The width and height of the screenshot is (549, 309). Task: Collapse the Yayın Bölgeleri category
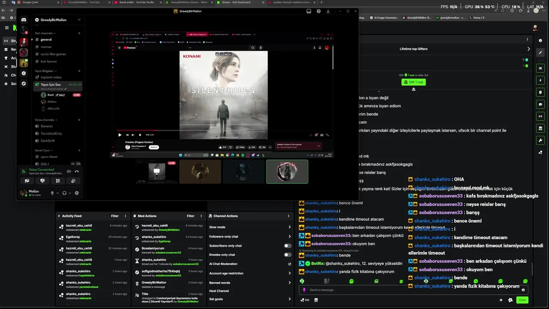click(45, 71)
